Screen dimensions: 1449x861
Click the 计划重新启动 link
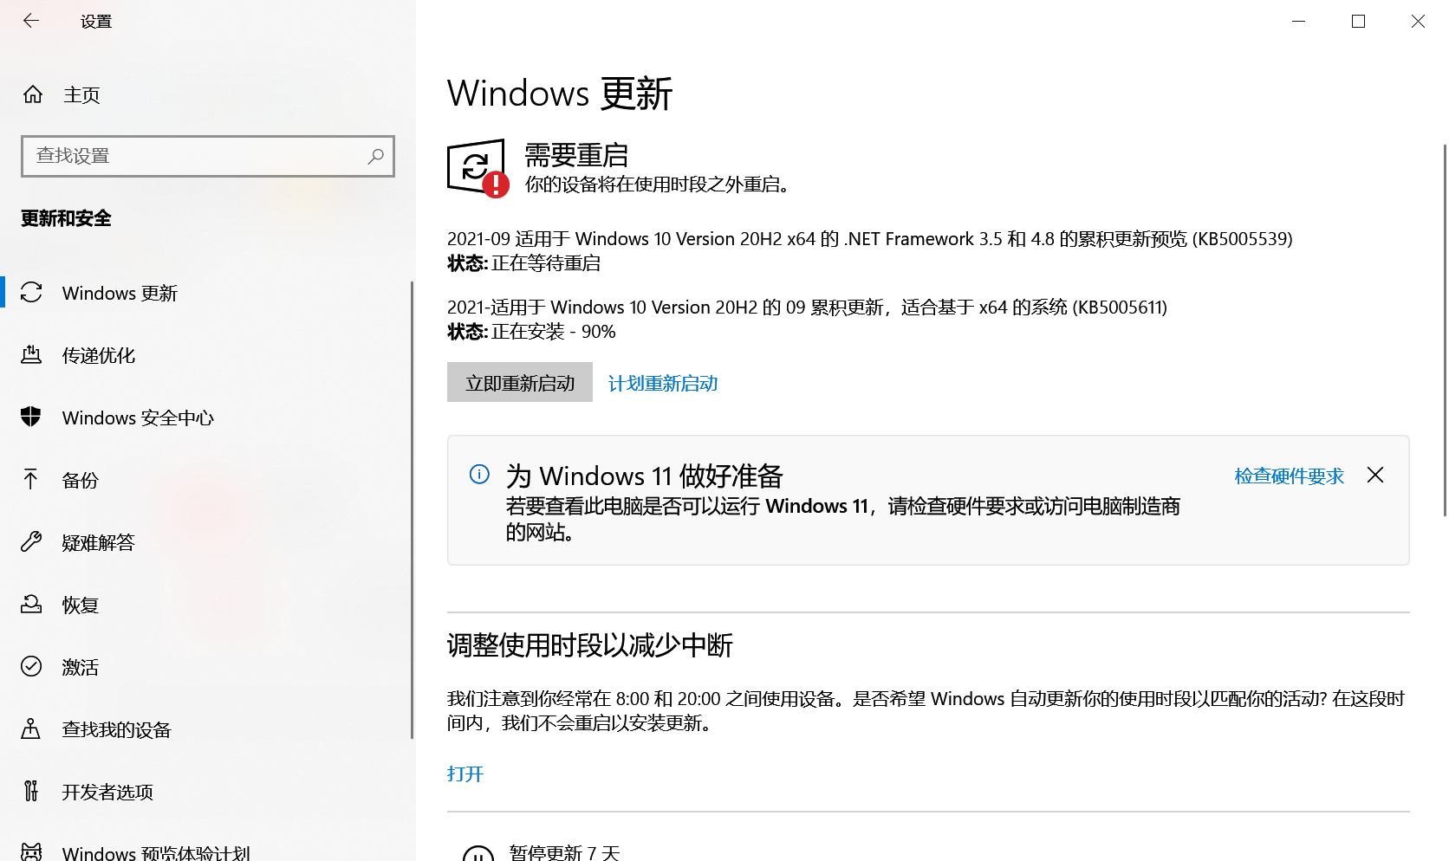click(663, 383)
